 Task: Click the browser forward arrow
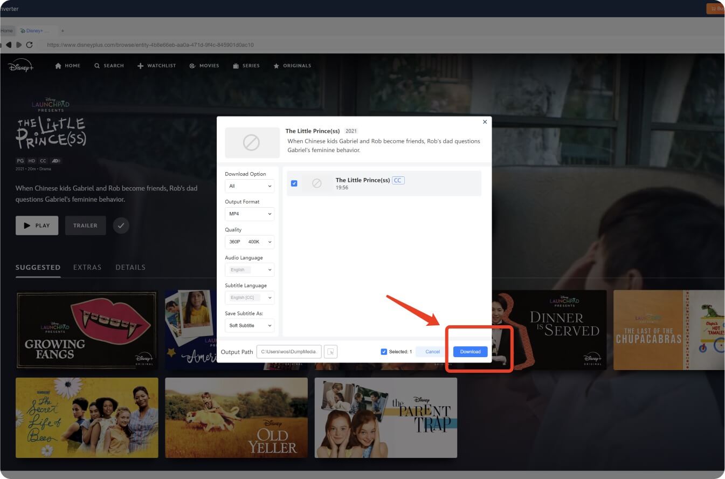pyautogui.click(x=19, y=45)
